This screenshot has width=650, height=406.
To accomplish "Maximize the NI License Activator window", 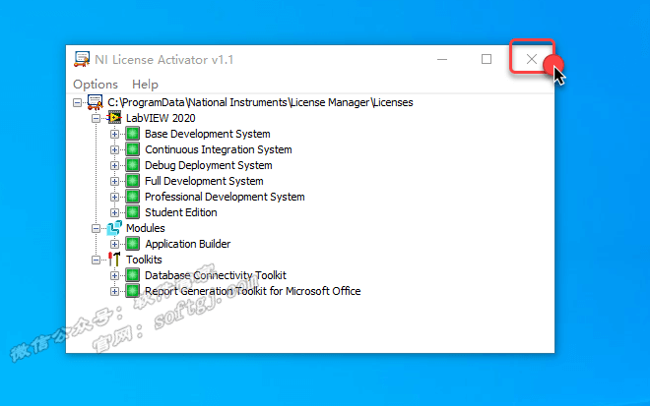I will 487,59.
